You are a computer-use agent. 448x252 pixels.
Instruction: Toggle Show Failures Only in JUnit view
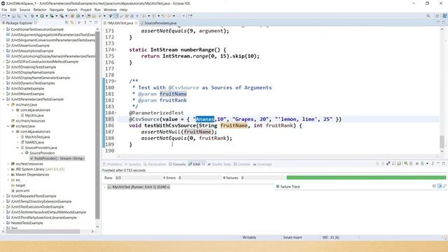coord(388,163)
